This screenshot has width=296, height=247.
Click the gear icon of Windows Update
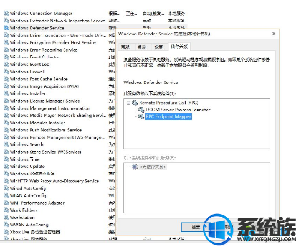point(6,166)
